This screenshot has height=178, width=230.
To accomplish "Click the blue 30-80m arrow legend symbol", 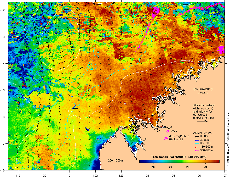I will pos(196,140).
